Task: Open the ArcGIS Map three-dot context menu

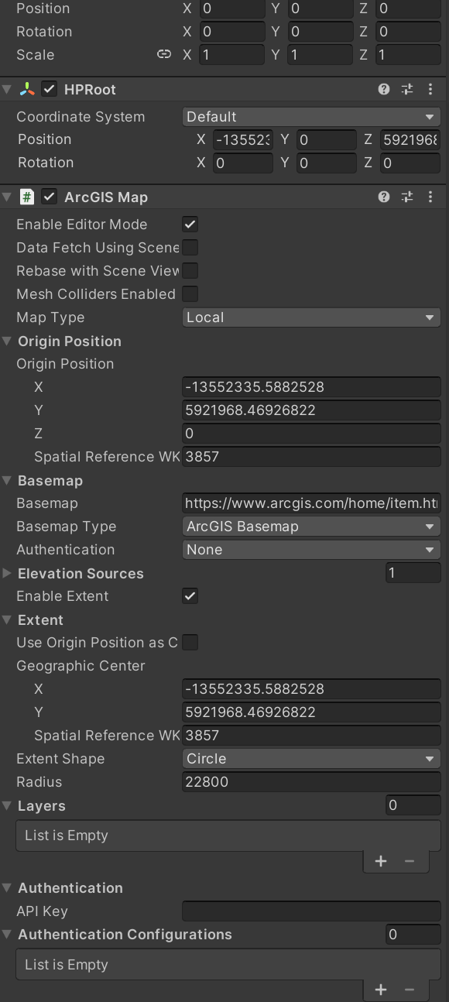Action: point(430,197)
